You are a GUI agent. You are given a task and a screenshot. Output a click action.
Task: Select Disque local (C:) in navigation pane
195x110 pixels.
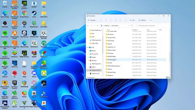(x=94, y=70)
